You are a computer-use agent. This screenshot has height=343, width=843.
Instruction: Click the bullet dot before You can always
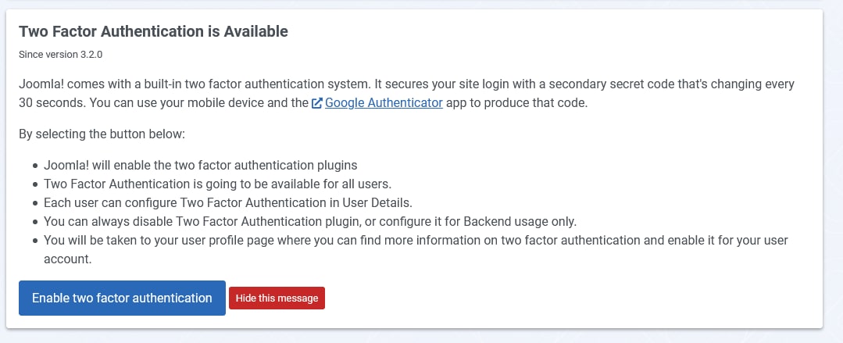[35, 222]
